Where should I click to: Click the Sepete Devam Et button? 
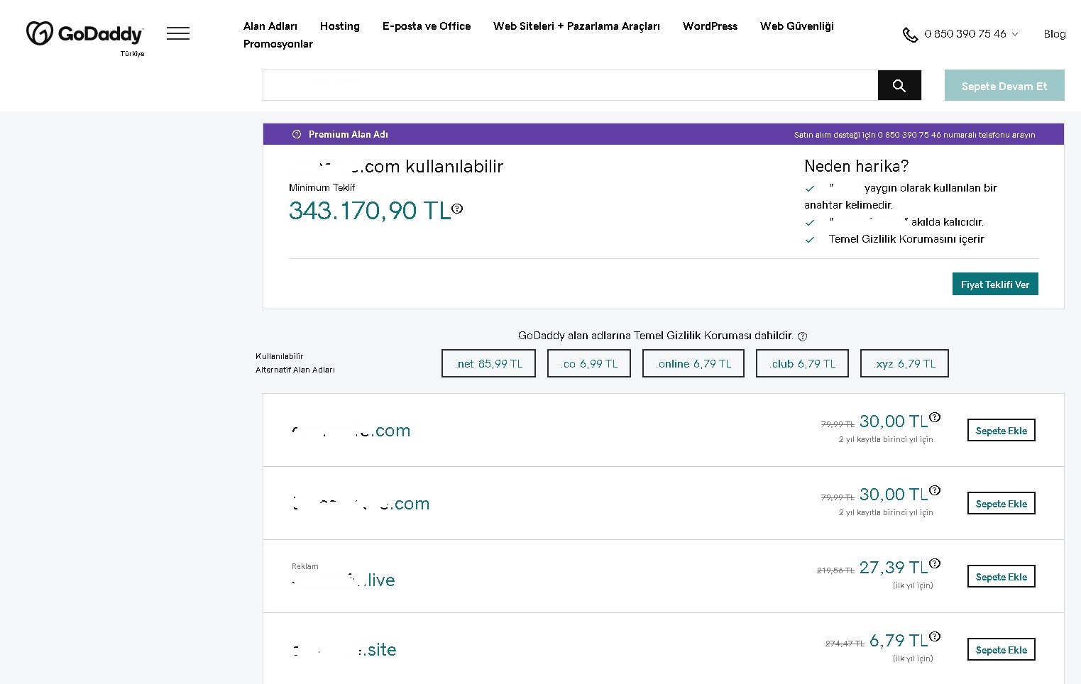pos(1004,85)
